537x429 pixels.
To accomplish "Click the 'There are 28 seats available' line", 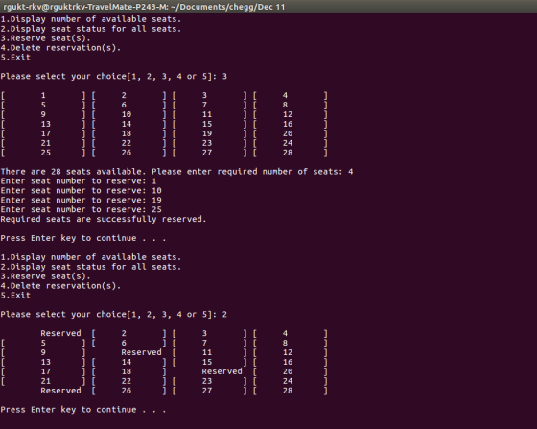I will click(176, 172).
